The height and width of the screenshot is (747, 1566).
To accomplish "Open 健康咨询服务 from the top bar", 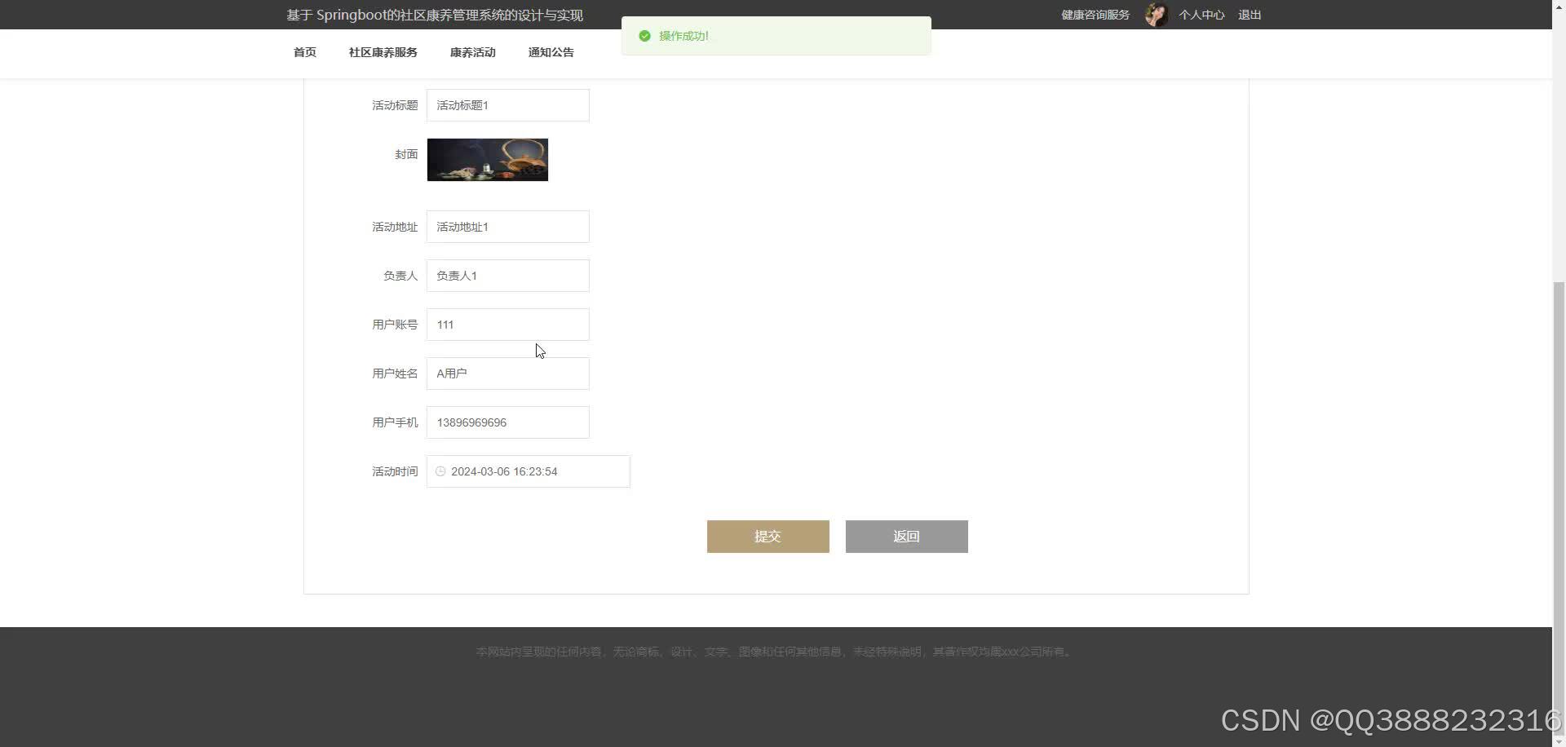I will (1094, 14).
